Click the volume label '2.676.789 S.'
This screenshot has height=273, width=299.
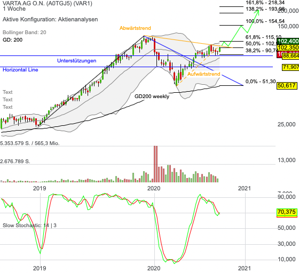[x=15, y=162]
